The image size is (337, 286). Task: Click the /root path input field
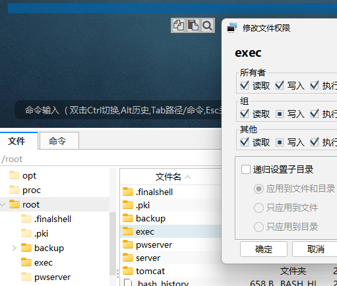(x=111, y=159)
